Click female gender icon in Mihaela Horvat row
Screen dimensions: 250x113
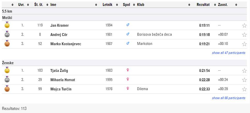127,80
